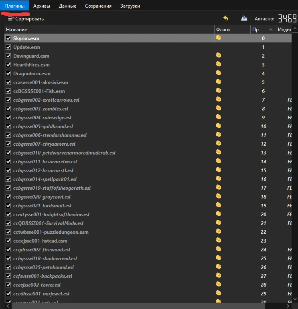Switch to the Данные tab
The width and height of the screenshot is (298, 309).
pyautogui.click(x=67, y=6)
